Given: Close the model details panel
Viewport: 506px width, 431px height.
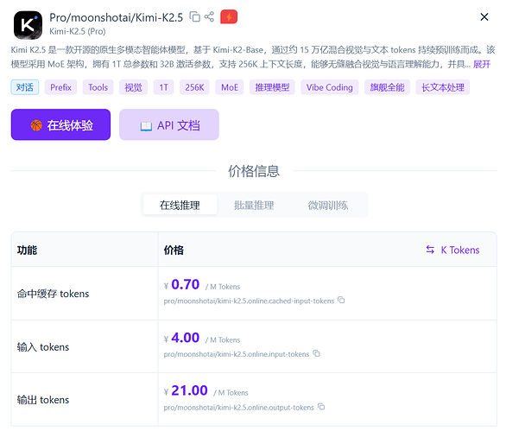Looking at the screenshot, I should click(484, 16).
